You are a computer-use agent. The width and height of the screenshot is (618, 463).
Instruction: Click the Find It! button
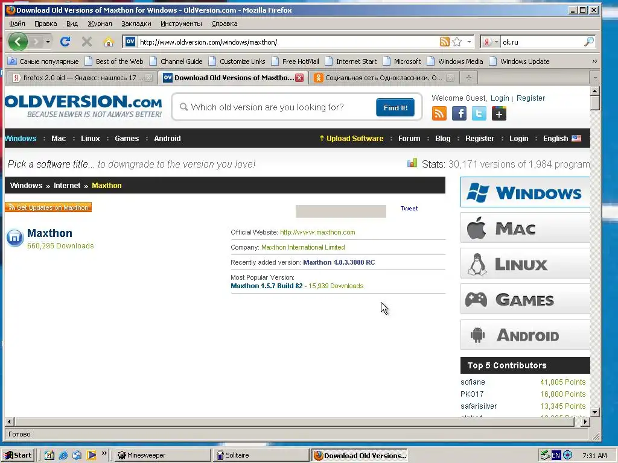tap(395, 107)
